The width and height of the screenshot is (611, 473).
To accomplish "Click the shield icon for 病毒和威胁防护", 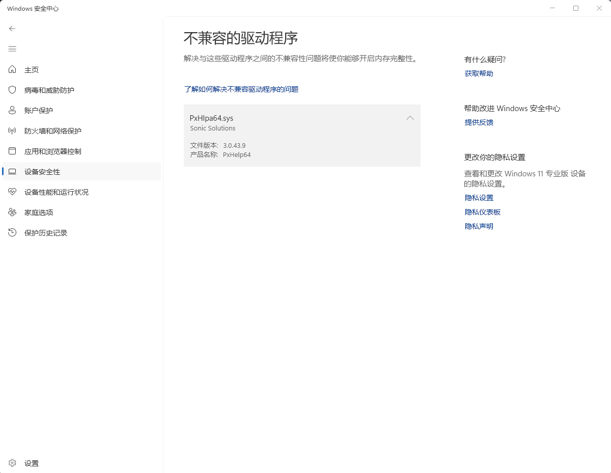I will point(13,90).
